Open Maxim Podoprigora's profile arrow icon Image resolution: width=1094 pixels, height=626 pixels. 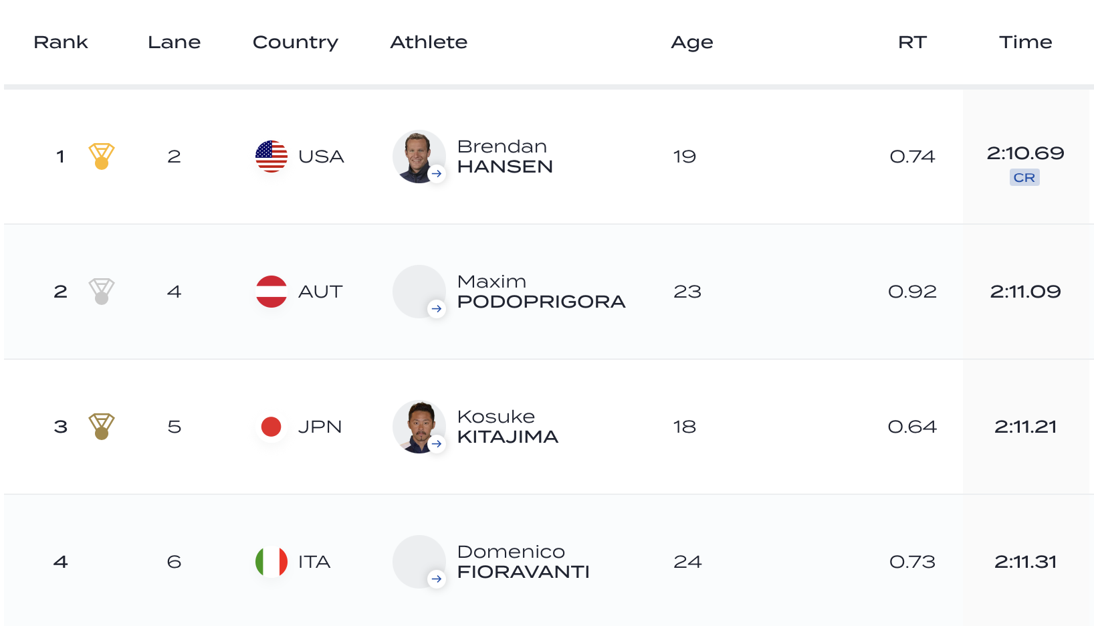(x=437, y=309)
